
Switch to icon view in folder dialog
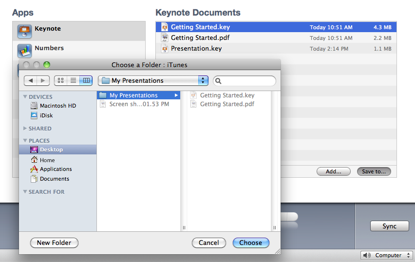coord(60,80)
